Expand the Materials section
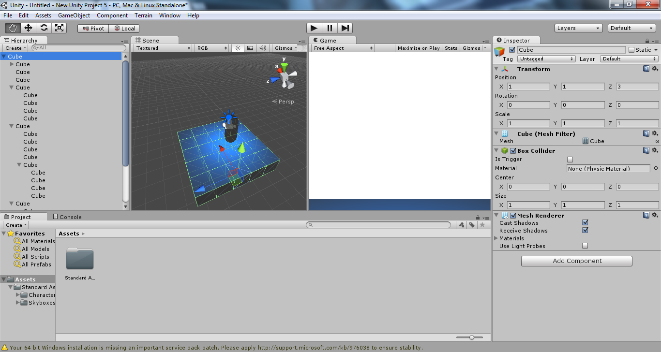Image resolution: width=661 pixels, height=352 pixels. coord(496,238)
